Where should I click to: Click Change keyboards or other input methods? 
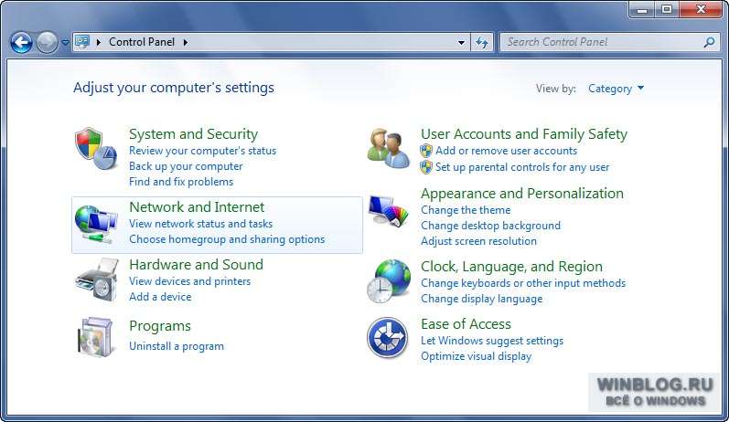[x=523, y=283]
